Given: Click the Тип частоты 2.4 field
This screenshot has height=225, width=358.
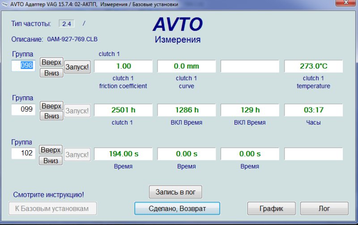Looking at the screenshot, I should (67, 24).
